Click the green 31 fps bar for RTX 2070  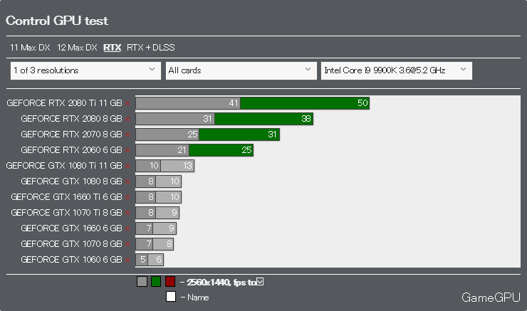(239, 135)
